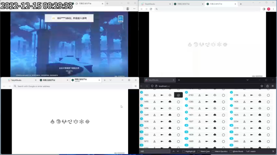
Task: Click reload button in top-right browser
Action: [151, 9]
